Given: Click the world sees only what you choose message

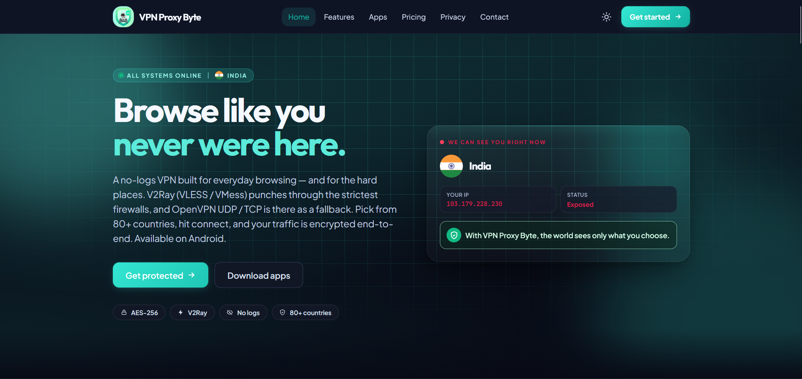Looking at the screenshot, I should [x=567, y=235].
